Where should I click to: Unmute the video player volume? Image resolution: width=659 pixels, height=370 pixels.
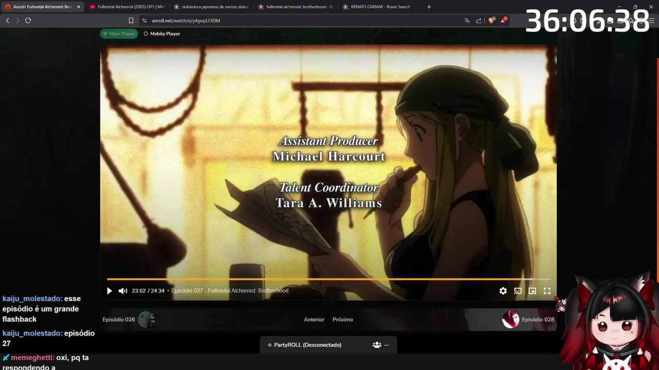(x=123, y=291)
